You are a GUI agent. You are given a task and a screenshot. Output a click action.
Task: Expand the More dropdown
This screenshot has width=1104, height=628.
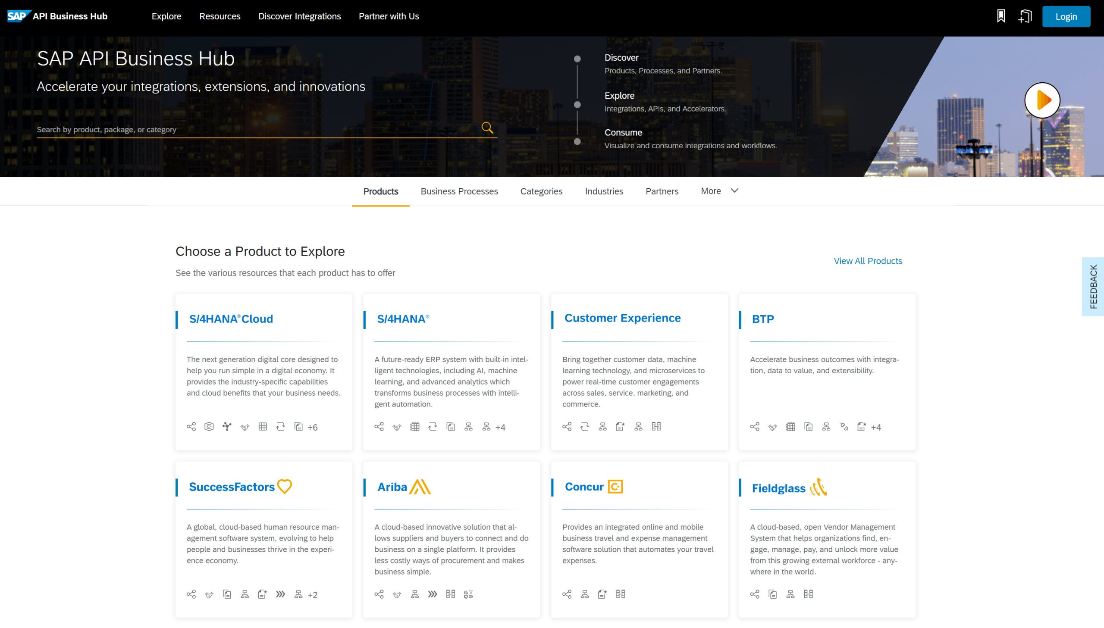click(x=719, y=191)
